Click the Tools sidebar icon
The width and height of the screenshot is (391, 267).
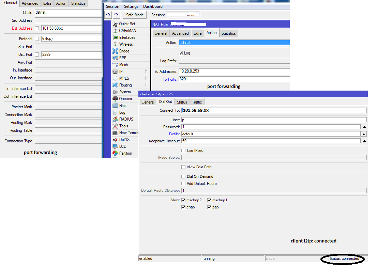[115, 126]
